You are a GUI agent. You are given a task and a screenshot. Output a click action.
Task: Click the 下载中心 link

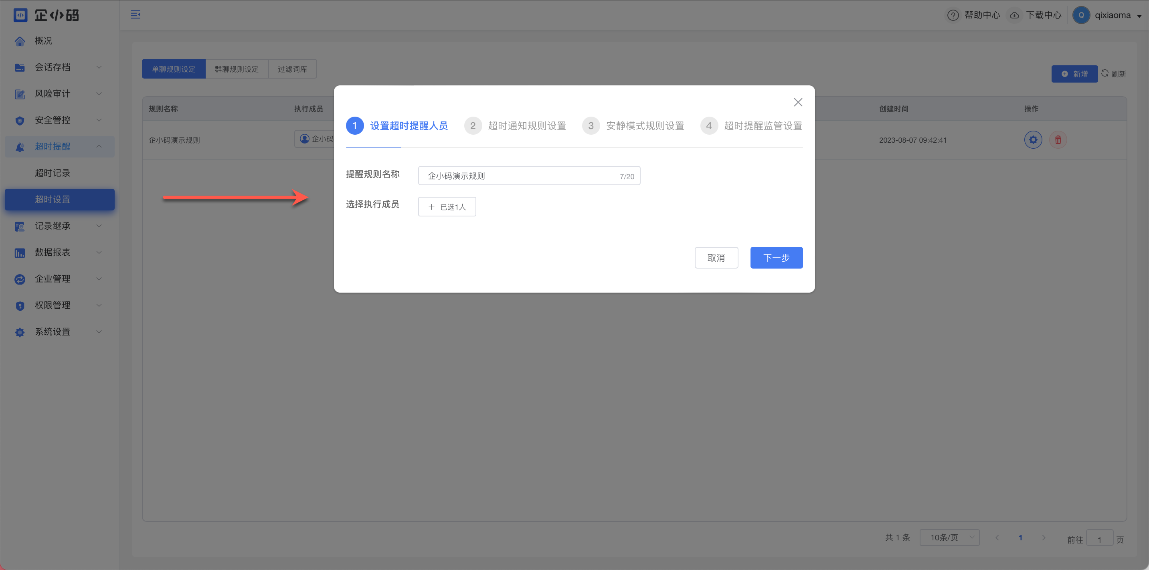coord(1044,15)
